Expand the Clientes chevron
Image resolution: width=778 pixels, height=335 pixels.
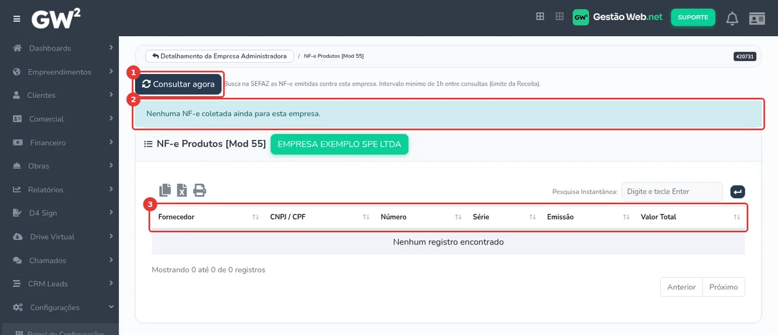pos(111,95)
